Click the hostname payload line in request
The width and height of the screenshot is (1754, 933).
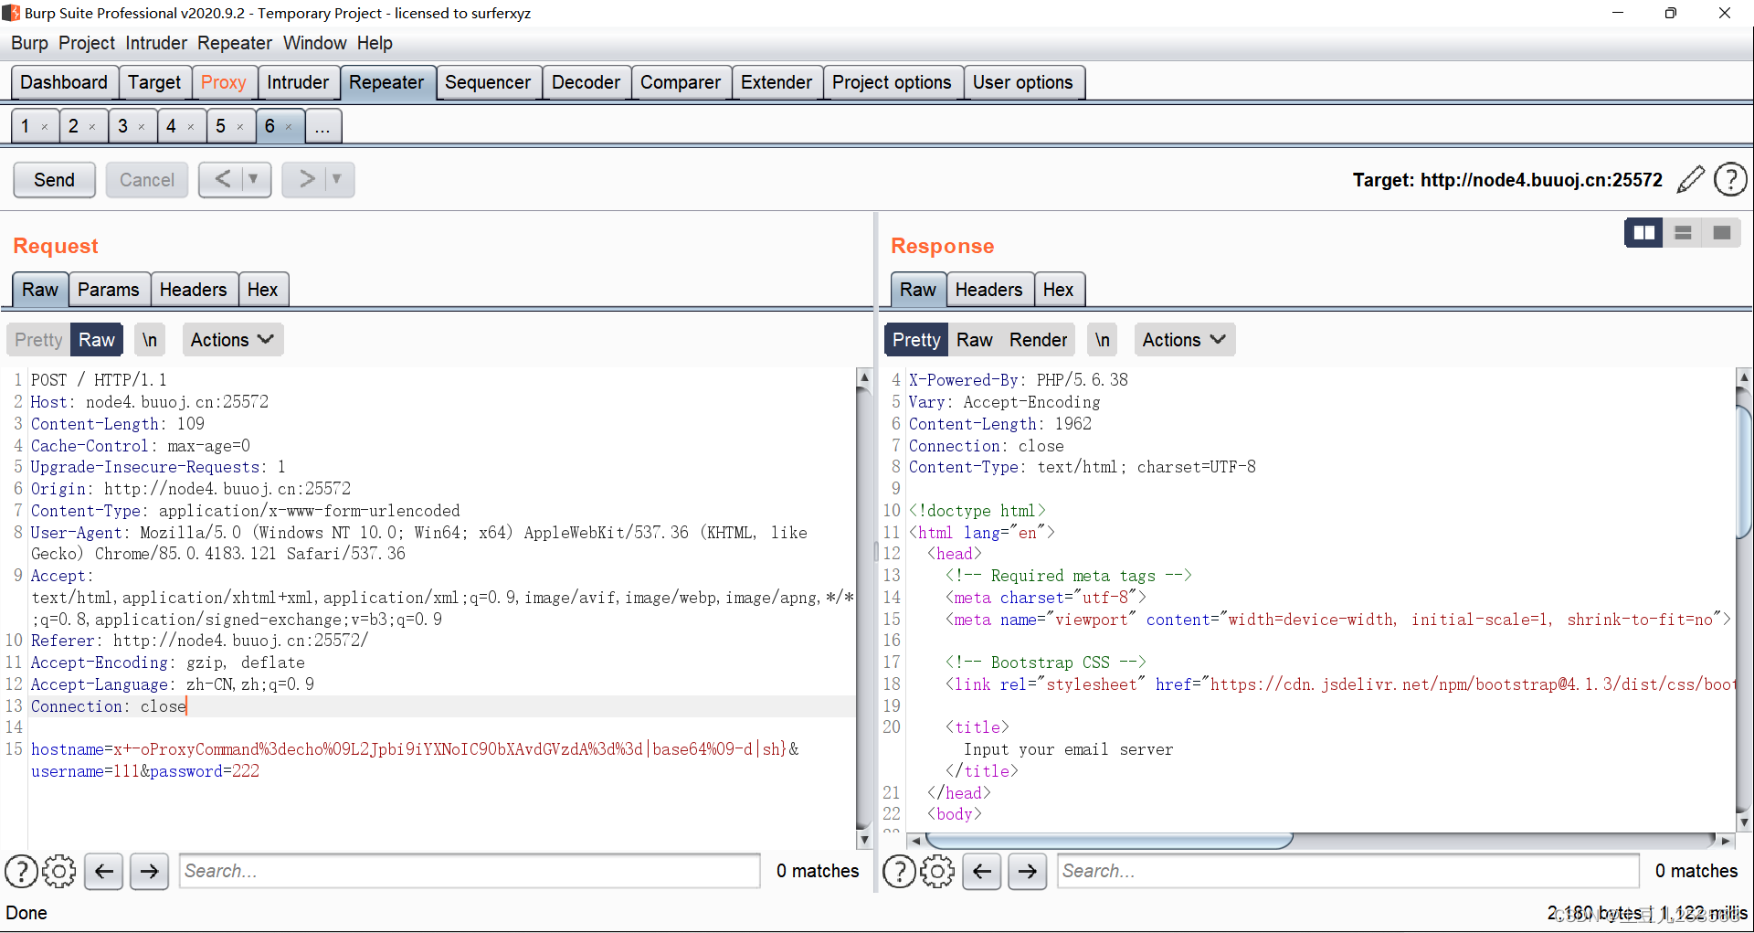(x=416, y=749)
